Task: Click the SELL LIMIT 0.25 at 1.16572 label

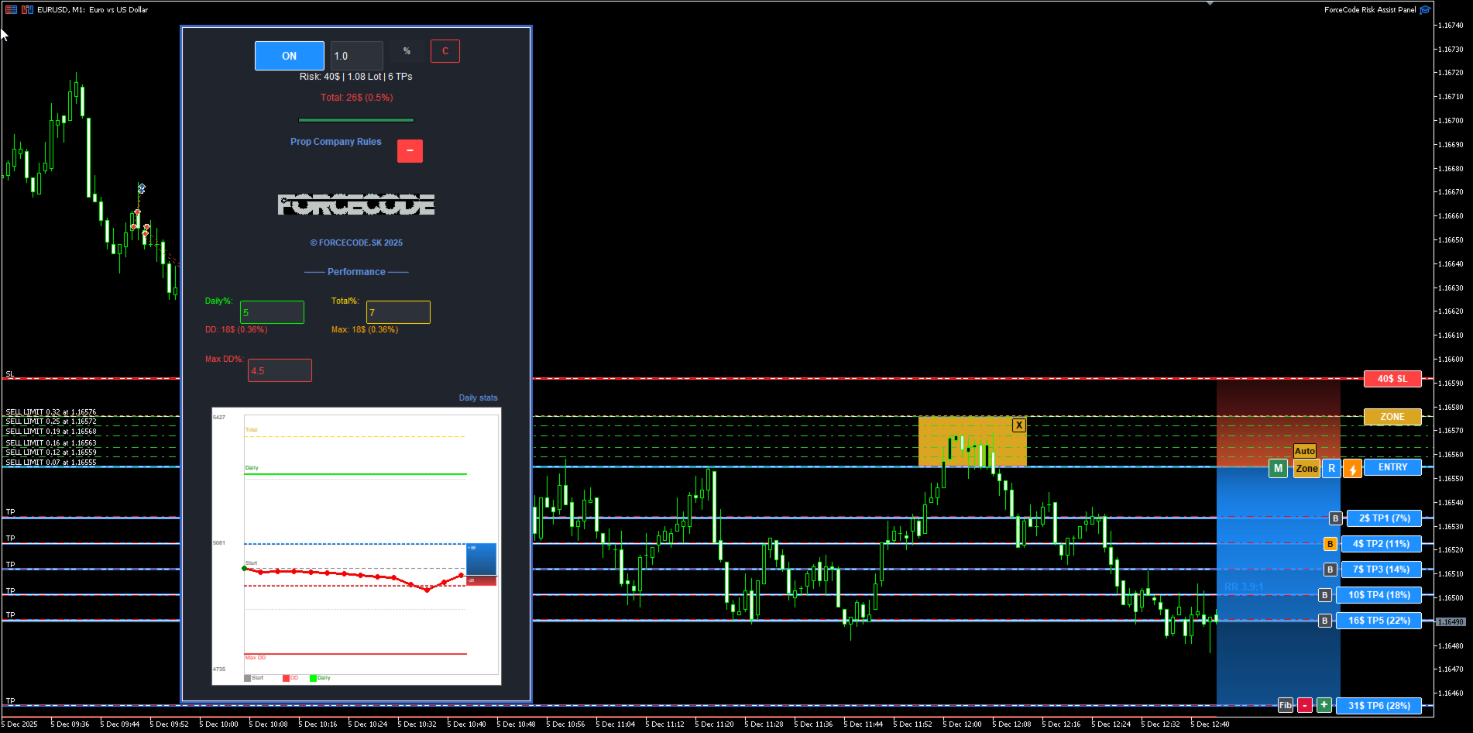Action: [x=51, y=422]
